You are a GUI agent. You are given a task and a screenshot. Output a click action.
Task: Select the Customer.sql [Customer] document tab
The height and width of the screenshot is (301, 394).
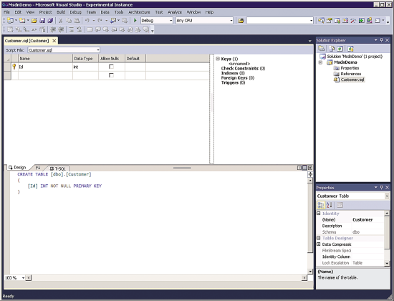click(30, 41)
